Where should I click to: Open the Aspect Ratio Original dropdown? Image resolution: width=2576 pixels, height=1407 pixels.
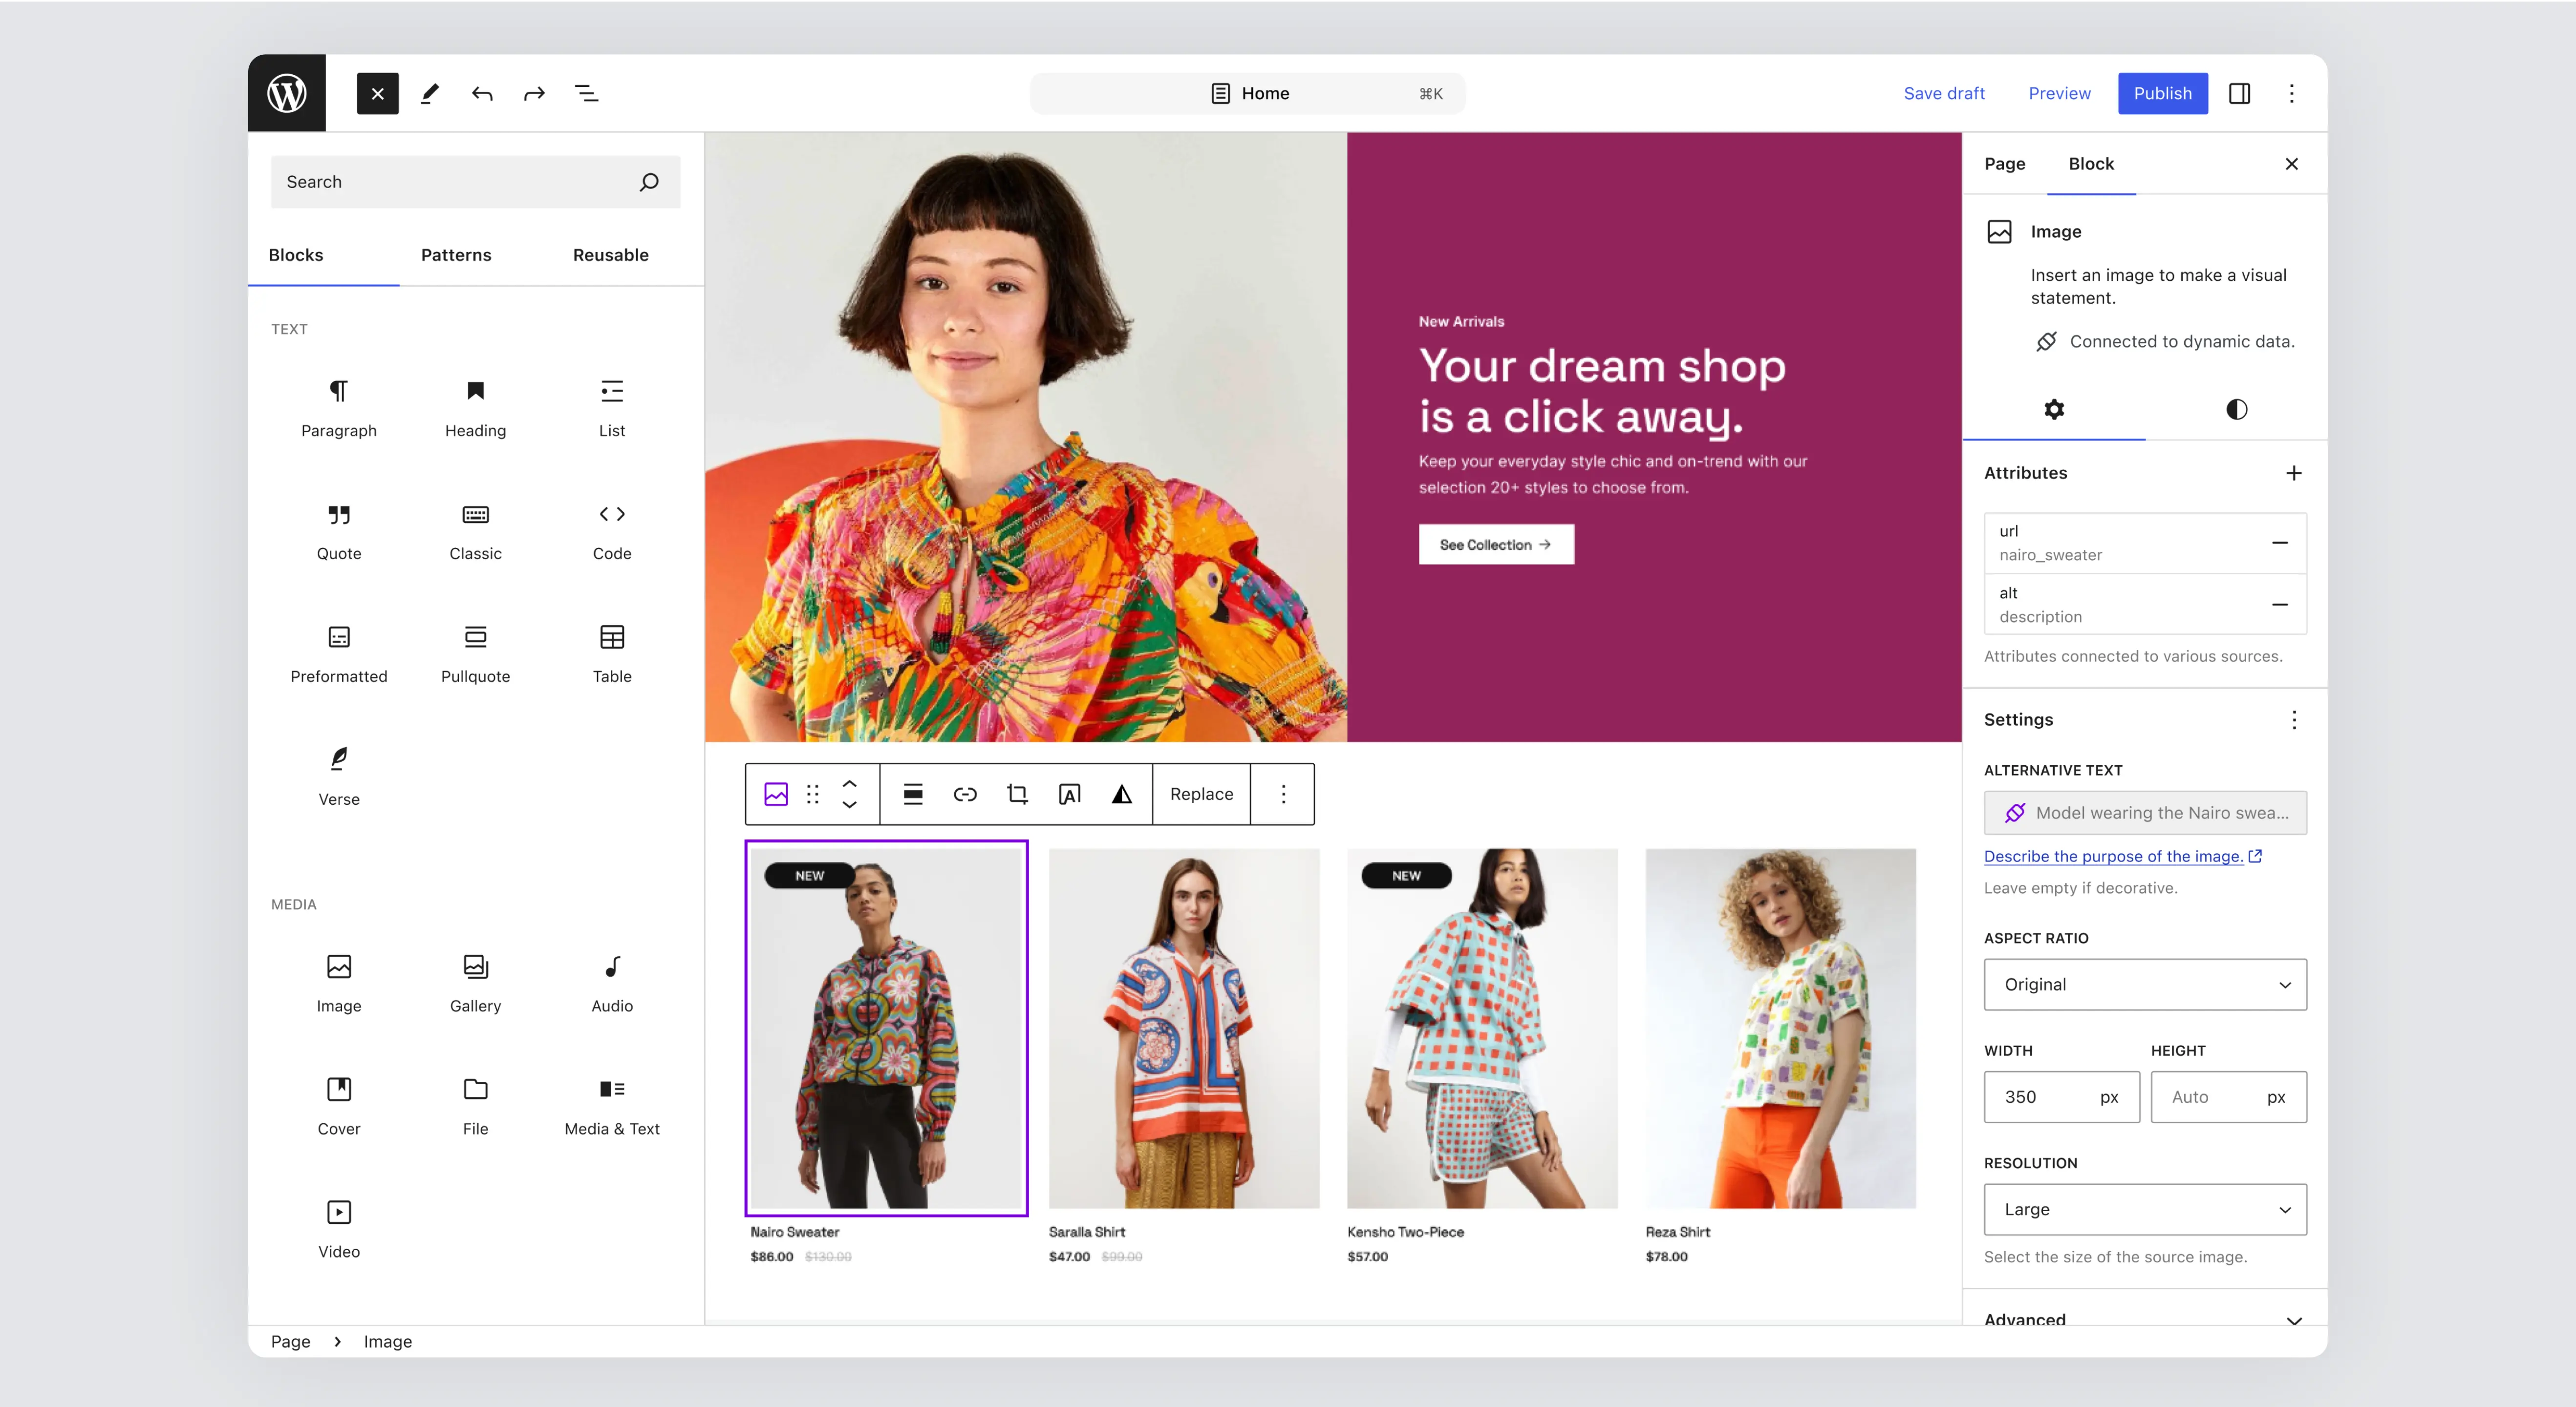click(2144, 984)
